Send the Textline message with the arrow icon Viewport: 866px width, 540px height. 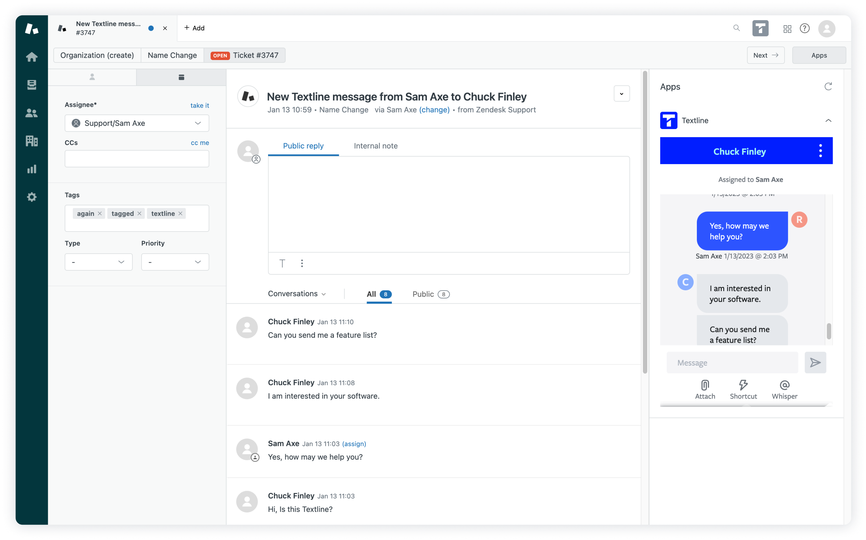tap(815, 363)
